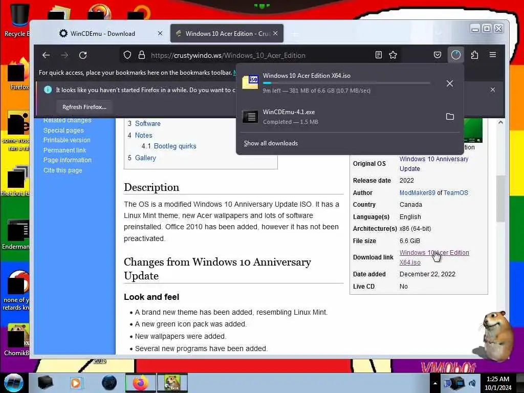524x393 pixels.
Task: Click the vertical scrollbar thumb
Action: click(500, 199)
